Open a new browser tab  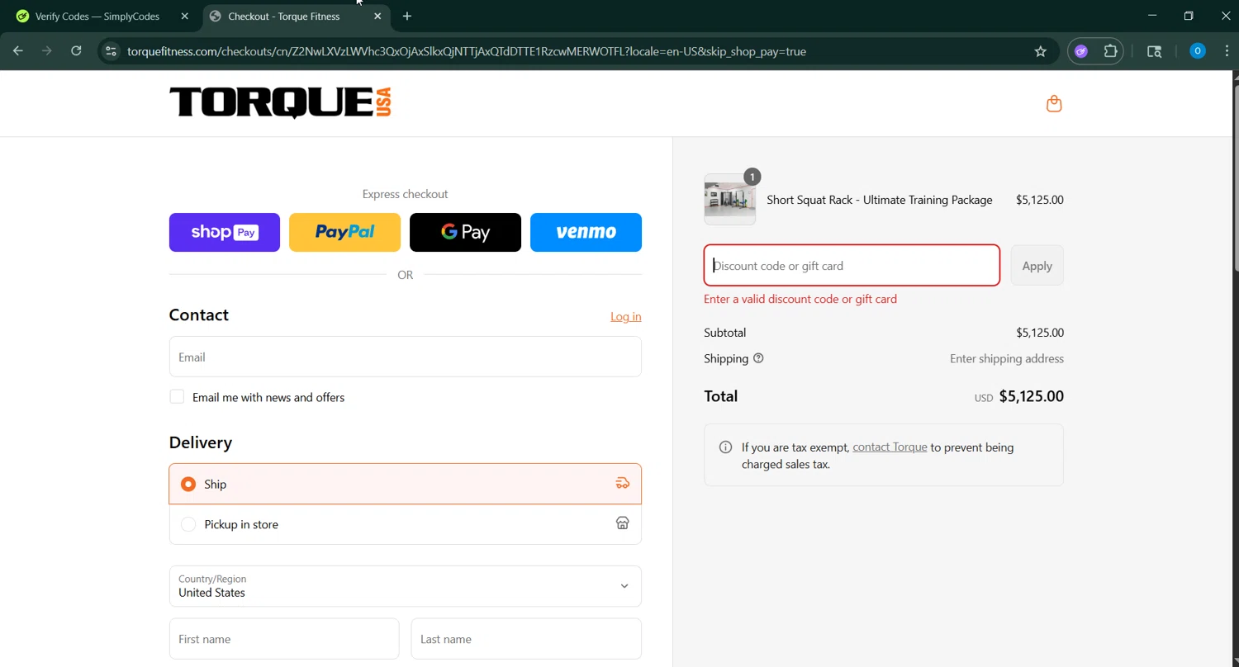[x=407, y=17]
